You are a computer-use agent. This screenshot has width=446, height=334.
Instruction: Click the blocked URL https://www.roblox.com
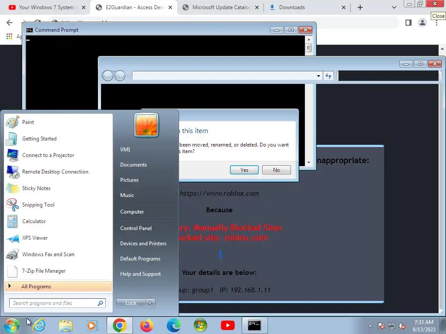220,194
